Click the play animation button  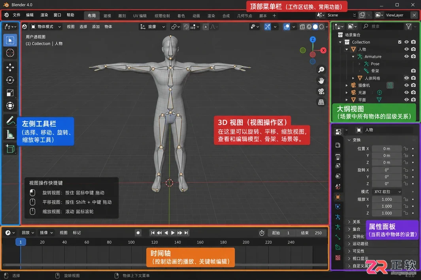(173, 233)
